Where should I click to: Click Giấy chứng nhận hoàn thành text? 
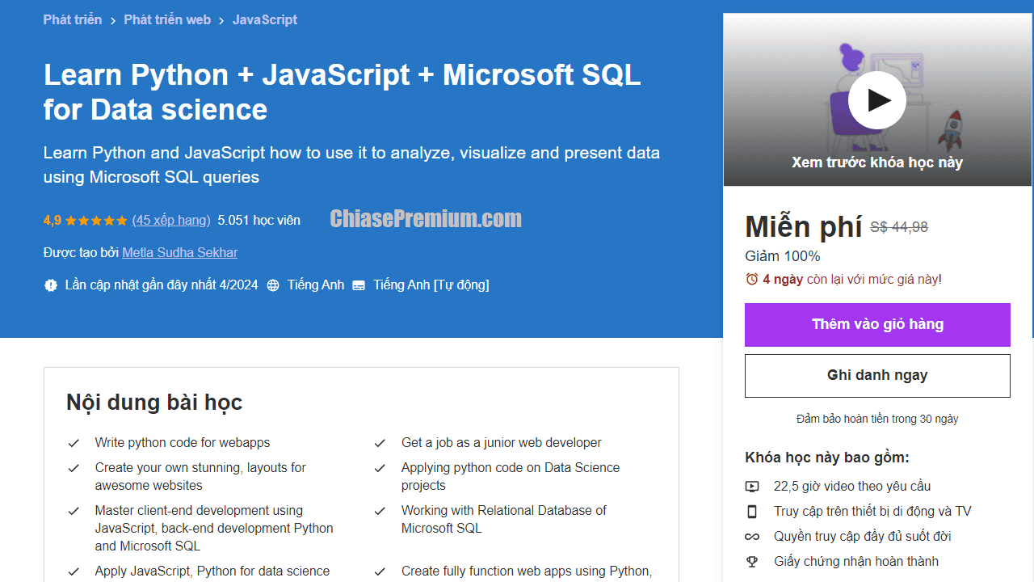856,562
